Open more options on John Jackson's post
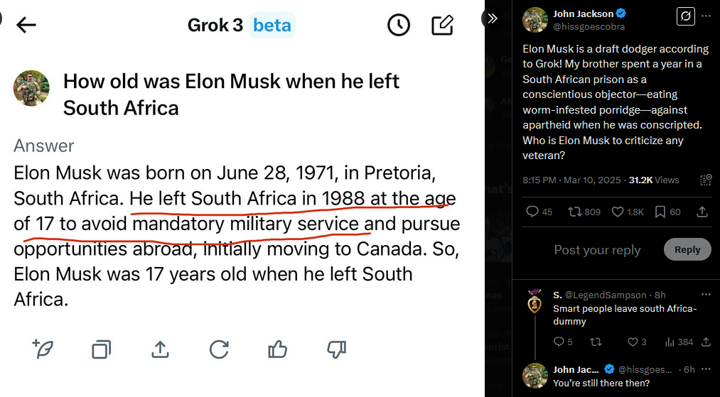720x397 pixels. tap(705, 16)
